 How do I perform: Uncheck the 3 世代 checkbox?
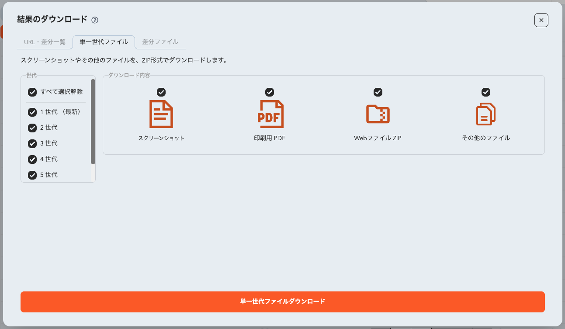32,143
